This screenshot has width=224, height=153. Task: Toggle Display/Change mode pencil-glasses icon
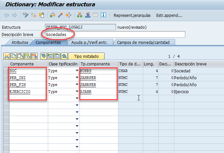[26, 15]
